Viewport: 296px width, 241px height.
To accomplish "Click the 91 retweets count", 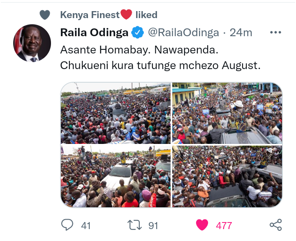I will 153,226.
